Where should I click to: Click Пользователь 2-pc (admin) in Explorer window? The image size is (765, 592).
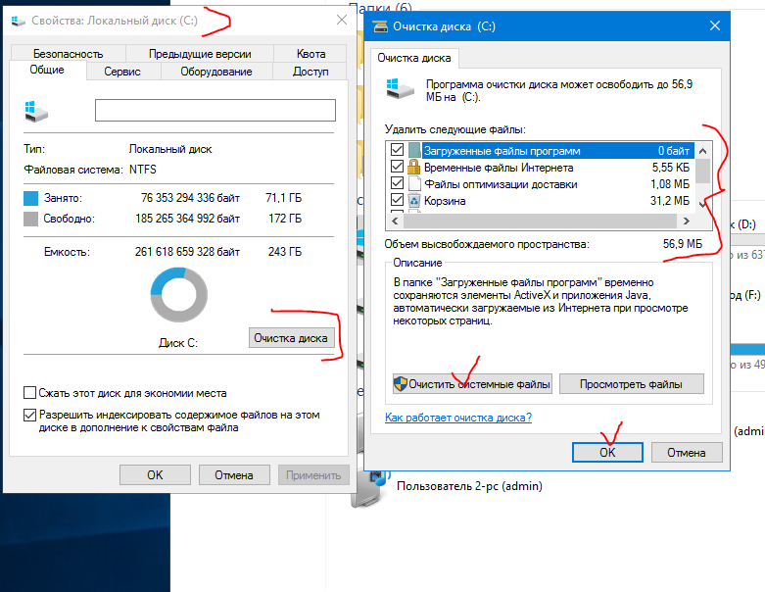(469, 486)
